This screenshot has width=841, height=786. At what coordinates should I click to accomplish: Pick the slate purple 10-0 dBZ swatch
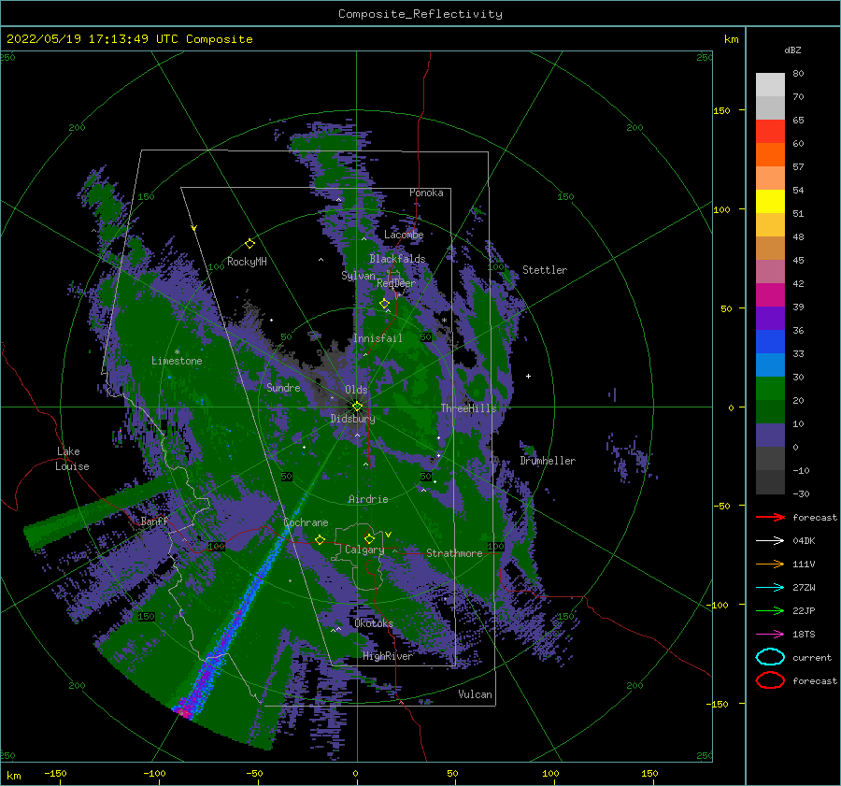coord(770,436)
